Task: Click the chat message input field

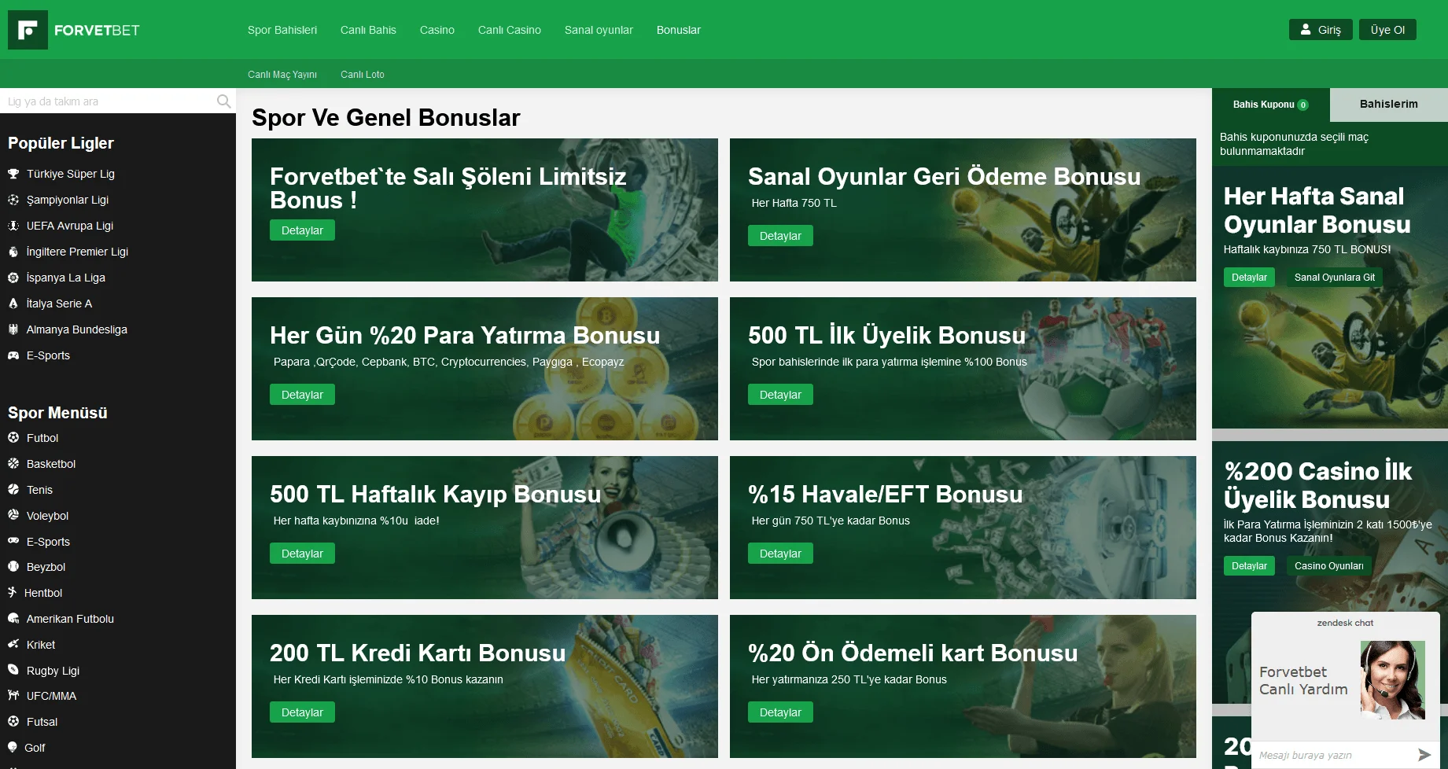Action: (x=1335, y=755)
